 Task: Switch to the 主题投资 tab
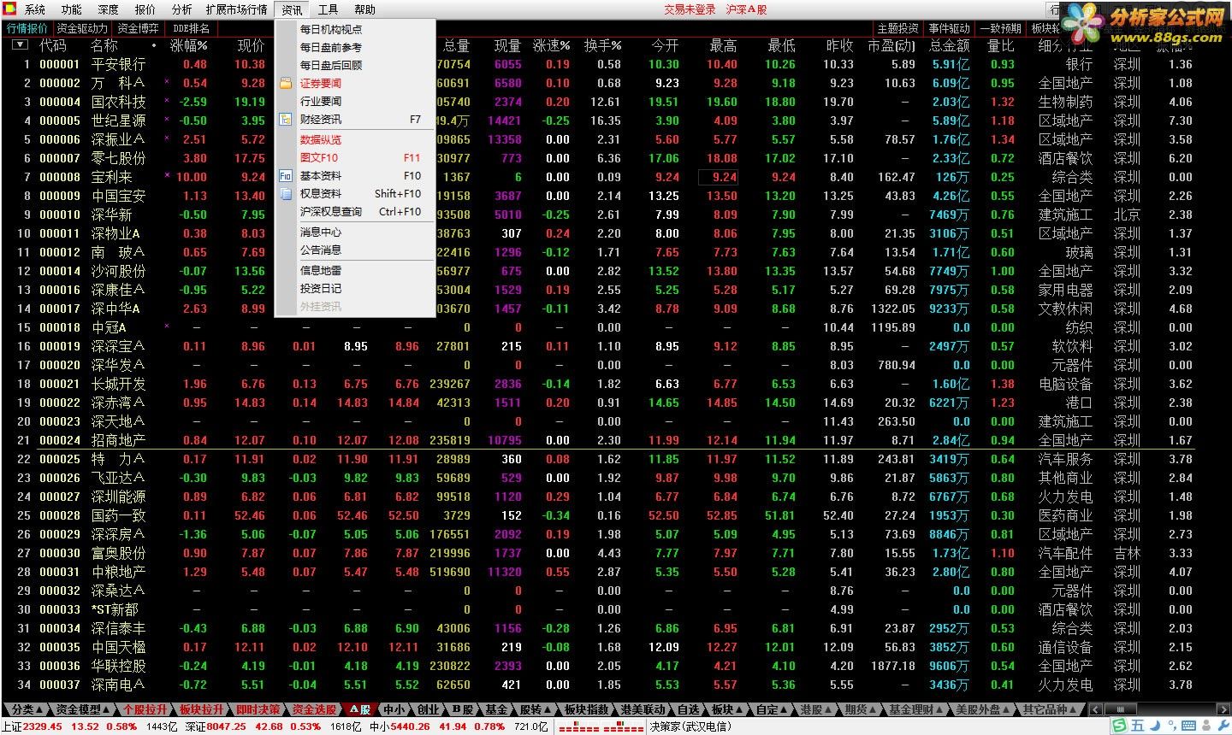(898, 28)
